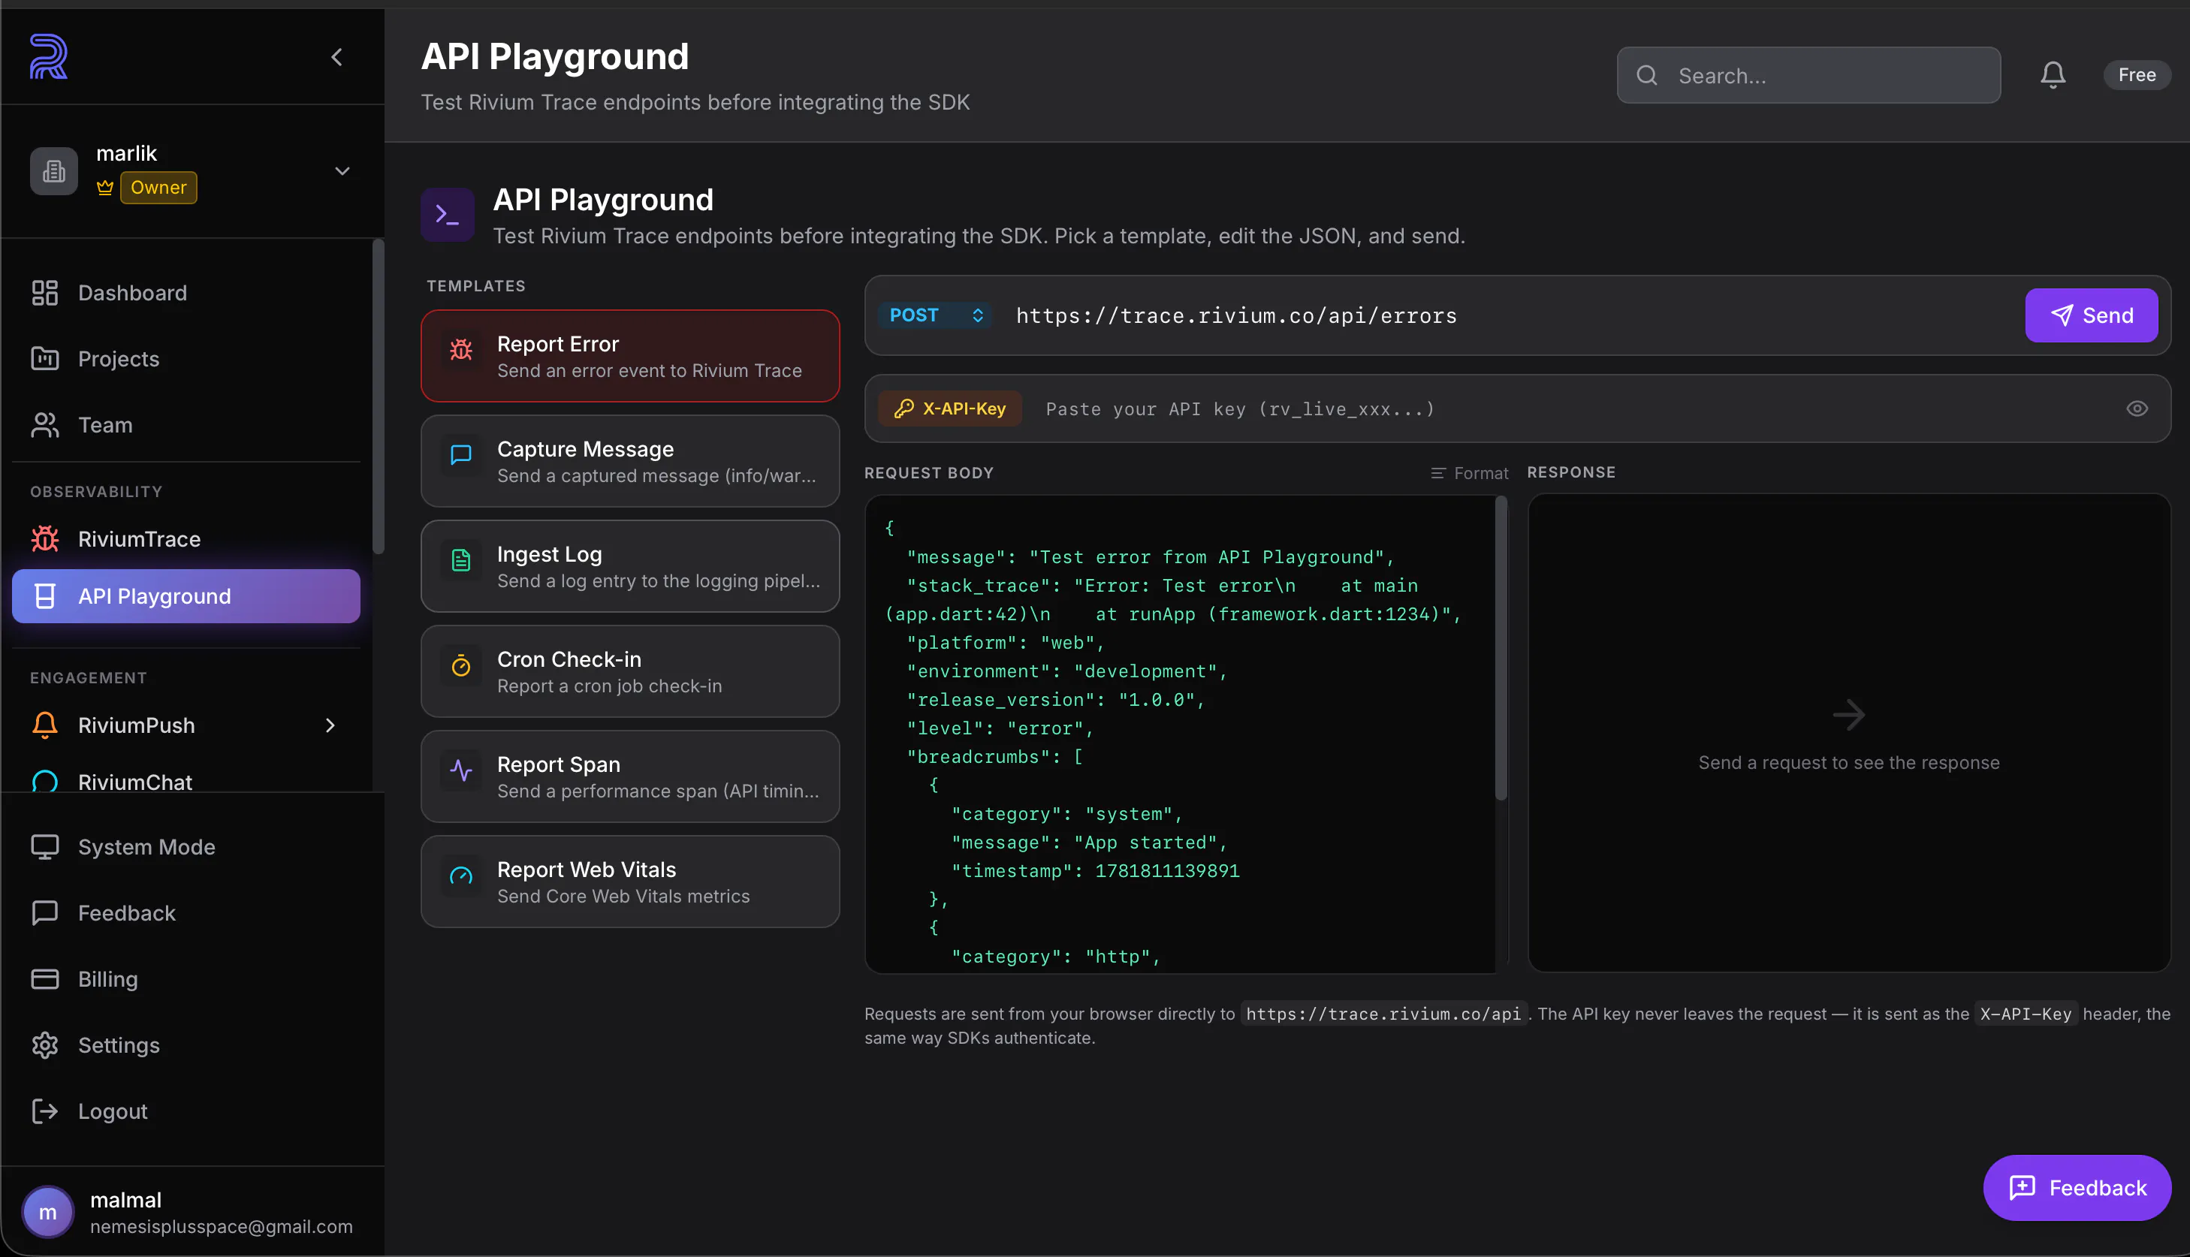
Task: Click the TEMPLATES section heading
Action: click(475, 286)
